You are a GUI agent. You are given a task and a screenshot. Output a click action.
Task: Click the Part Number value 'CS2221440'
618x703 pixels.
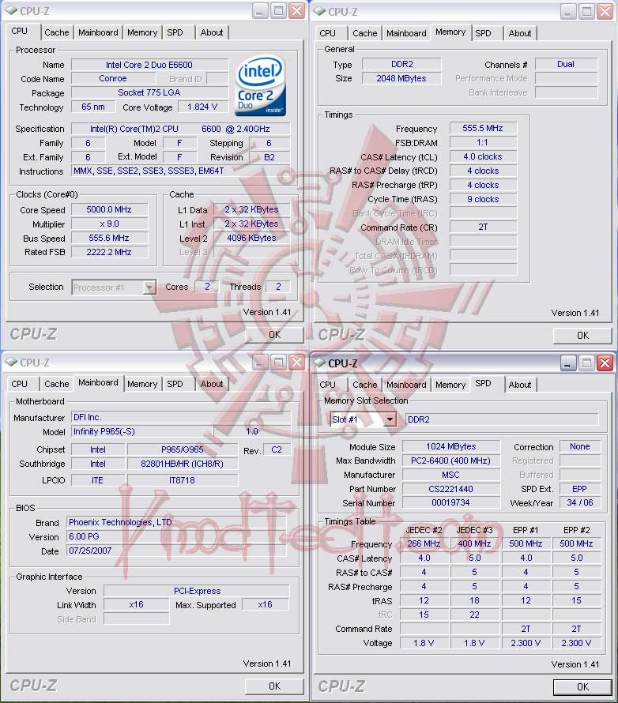coord(450,489)
